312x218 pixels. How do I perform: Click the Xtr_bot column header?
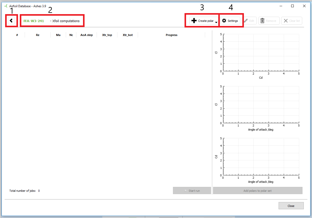(128, 35)
